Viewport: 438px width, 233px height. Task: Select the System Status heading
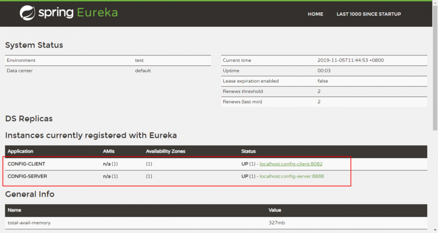[x=34, y=45]
